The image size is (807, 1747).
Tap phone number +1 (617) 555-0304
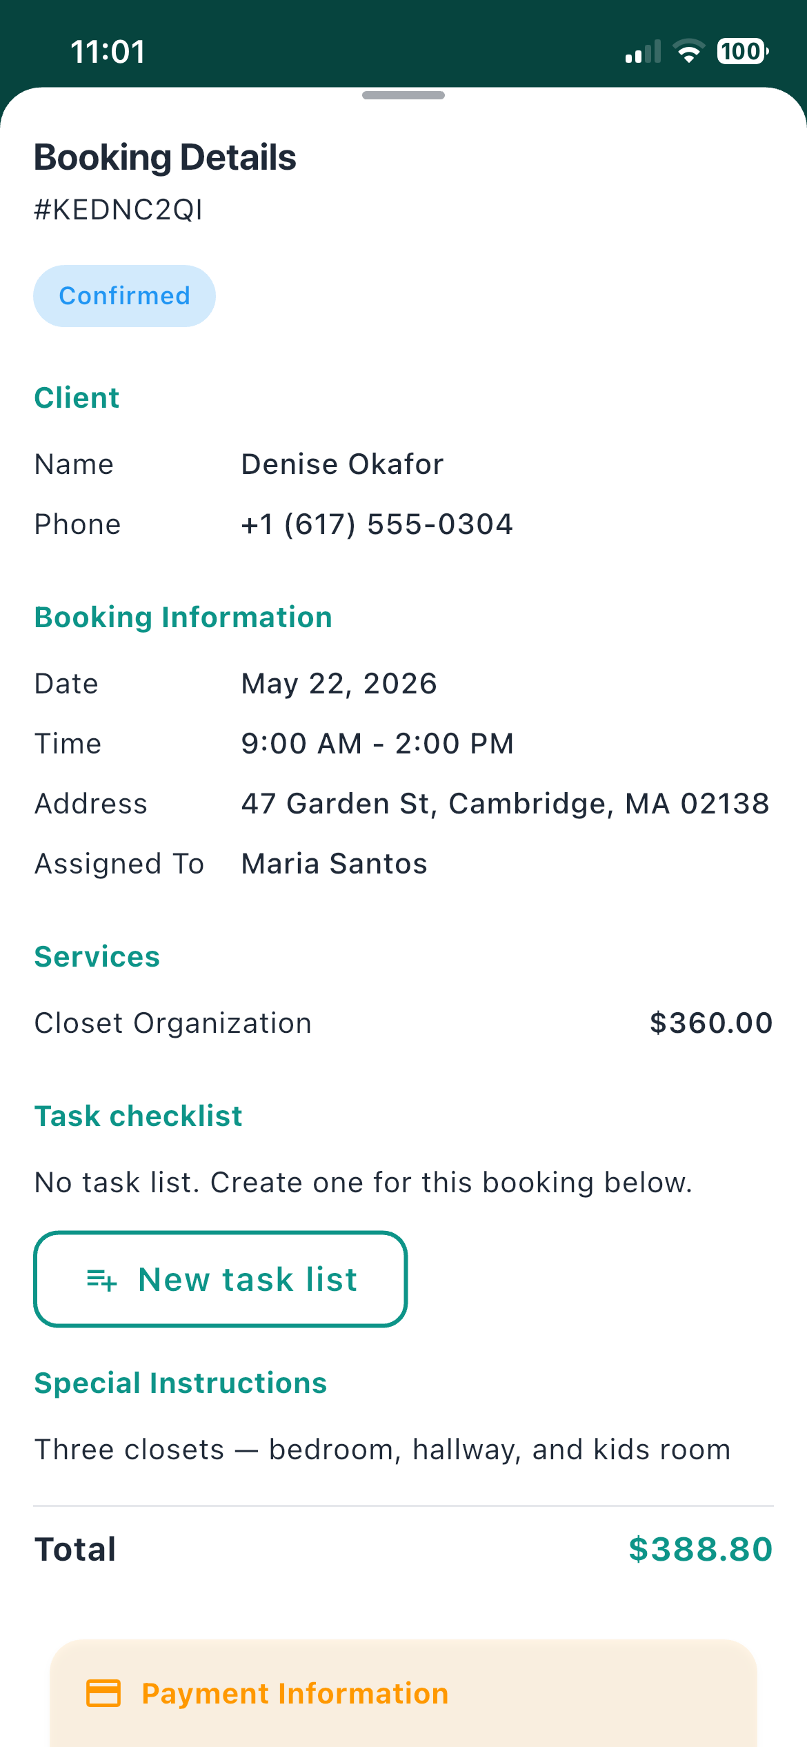[x=377, y=524]
